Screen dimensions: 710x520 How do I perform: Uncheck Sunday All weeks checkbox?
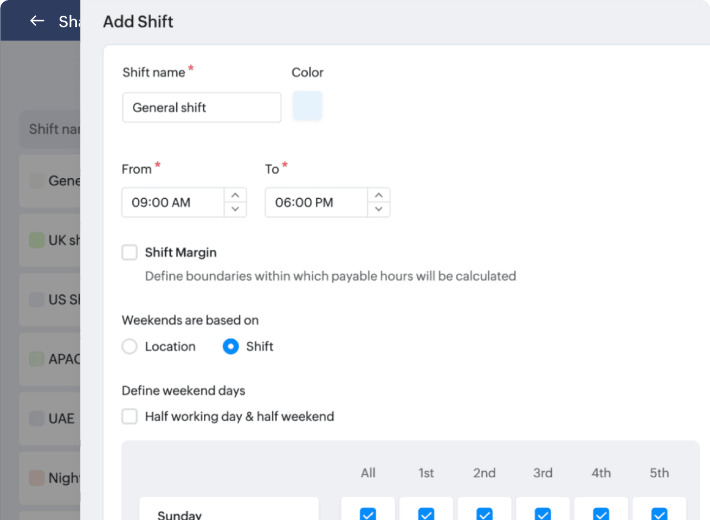[368, 513]
